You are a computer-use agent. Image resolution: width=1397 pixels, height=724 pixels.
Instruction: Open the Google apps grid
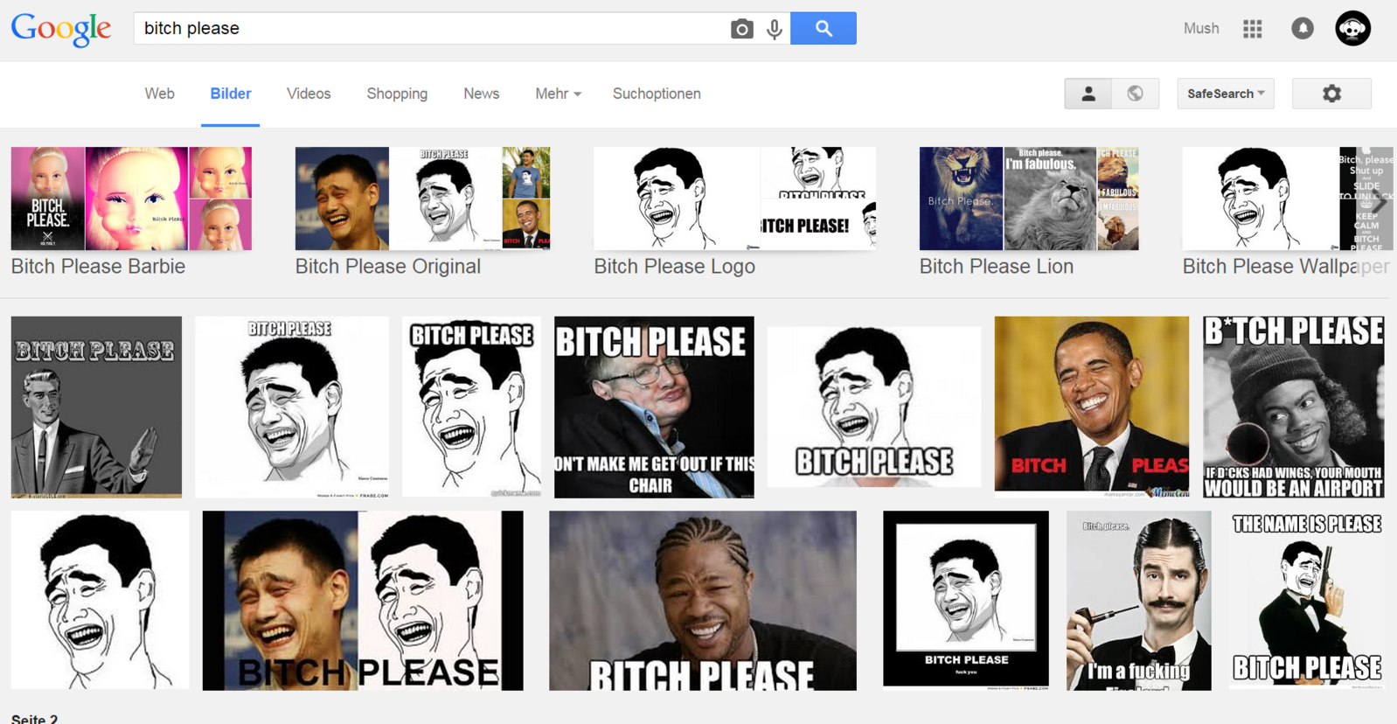[1252, 29]
